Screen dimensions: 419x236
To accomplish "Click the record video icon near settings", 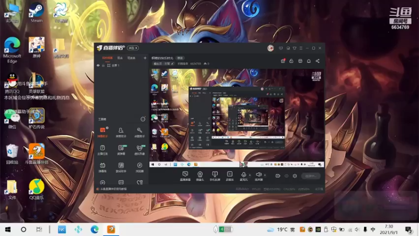I will click(x=278, y=176).
